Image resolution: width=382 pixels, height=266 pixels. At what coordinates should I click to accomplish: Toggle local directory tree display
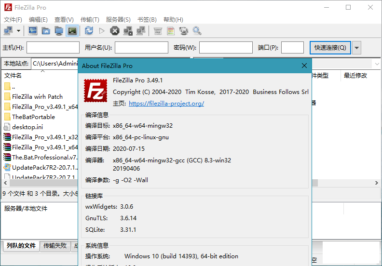point(46,31)
